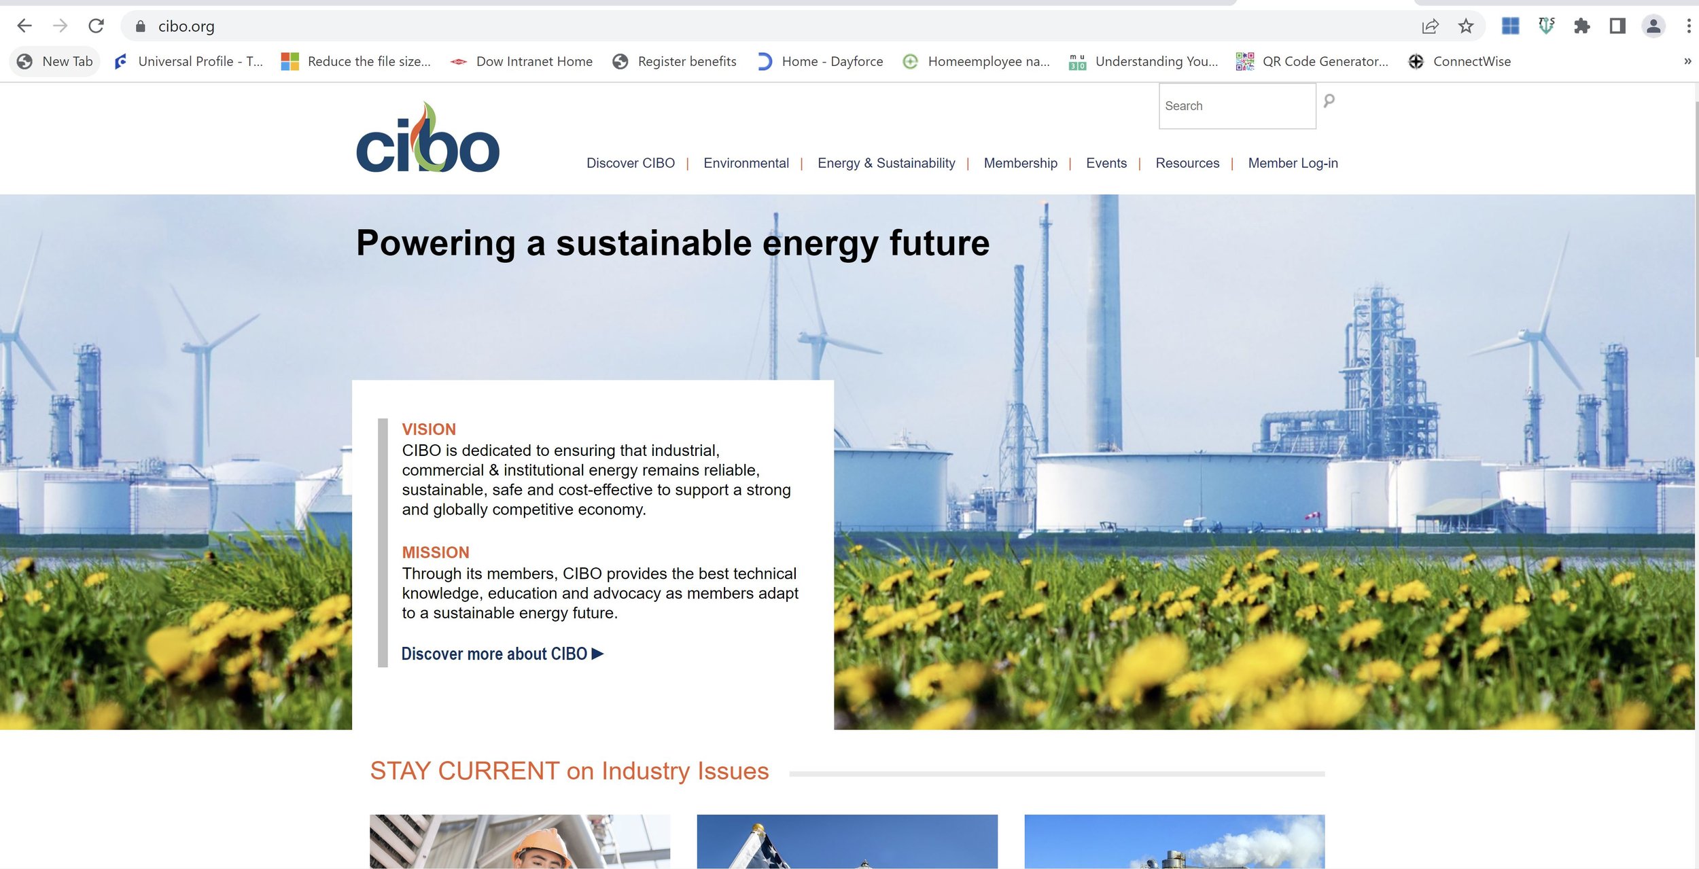Open the Reduce the file size bookmark

(356, 62)
